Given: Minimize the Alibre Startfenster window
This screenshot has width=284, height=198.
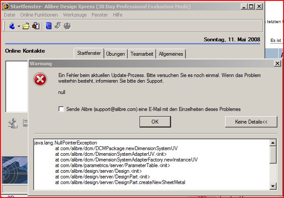Looking at the screenshot, I should [244, 7].
